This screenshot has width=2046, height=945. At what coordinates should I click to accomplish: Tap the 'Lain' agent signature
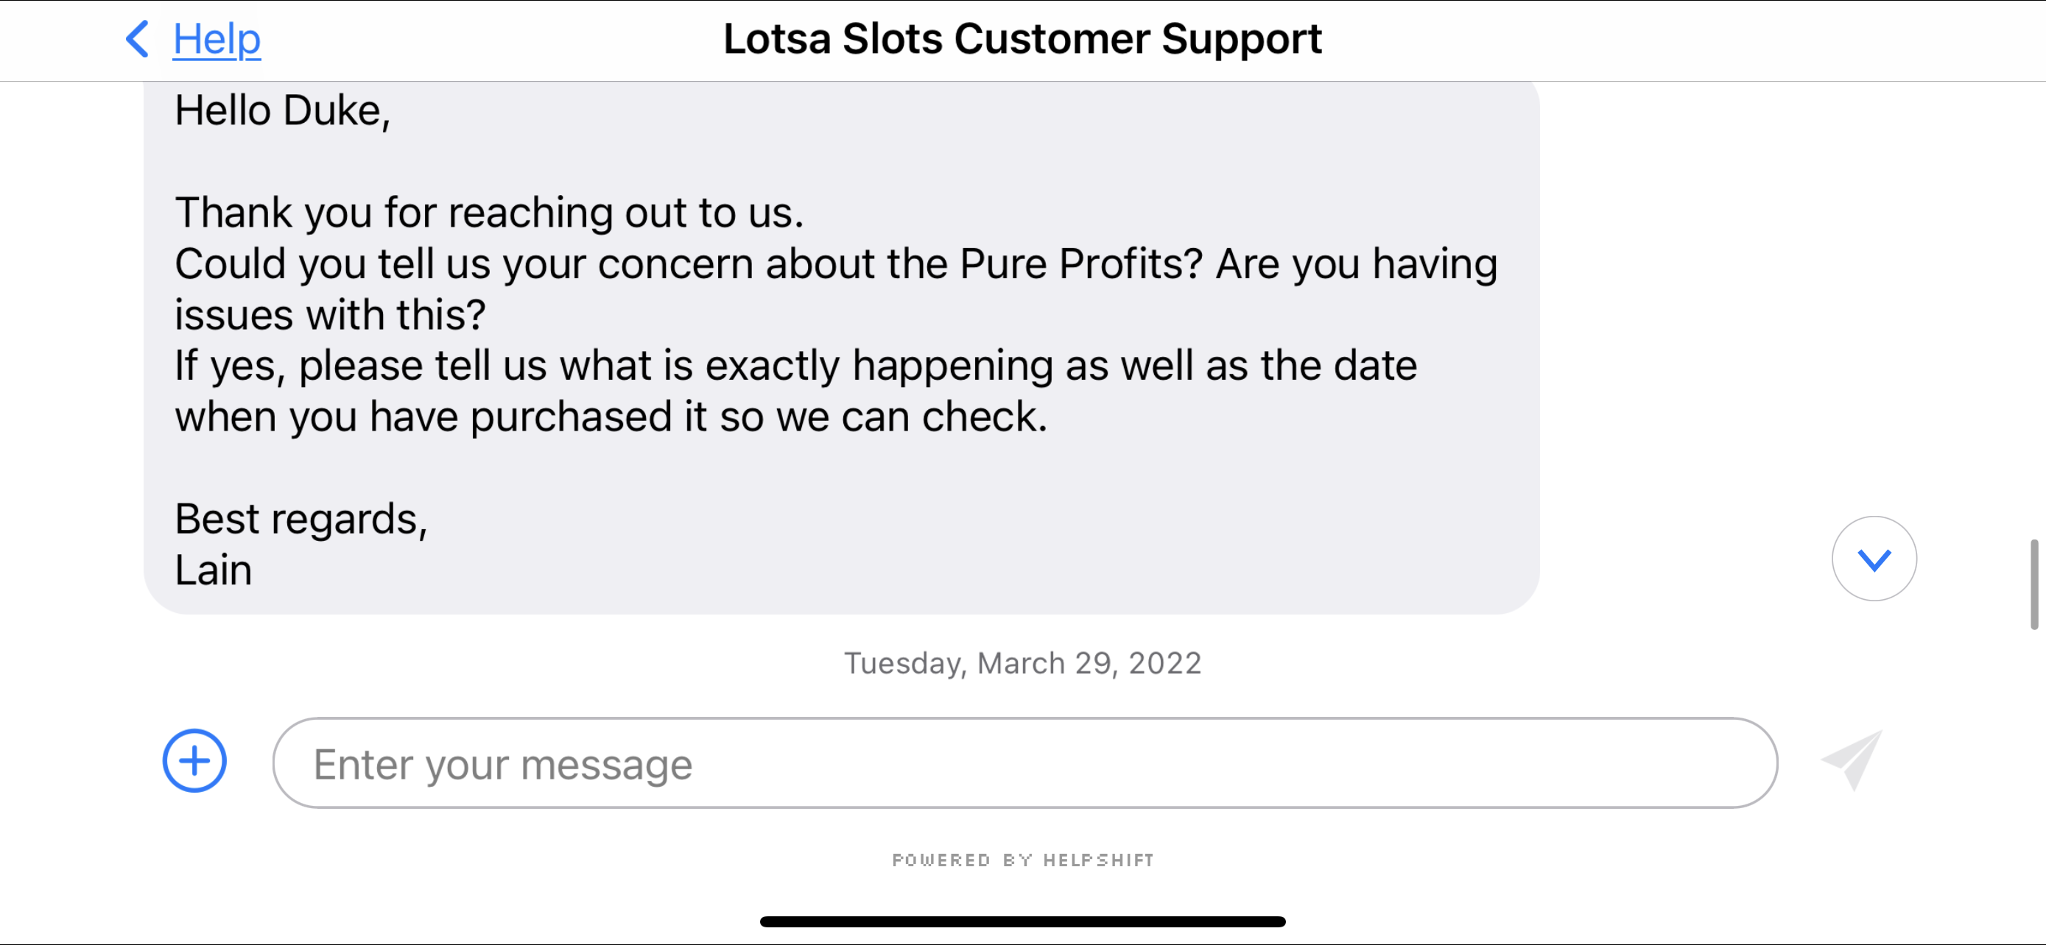pyautogui.click(x=213, y=570)
